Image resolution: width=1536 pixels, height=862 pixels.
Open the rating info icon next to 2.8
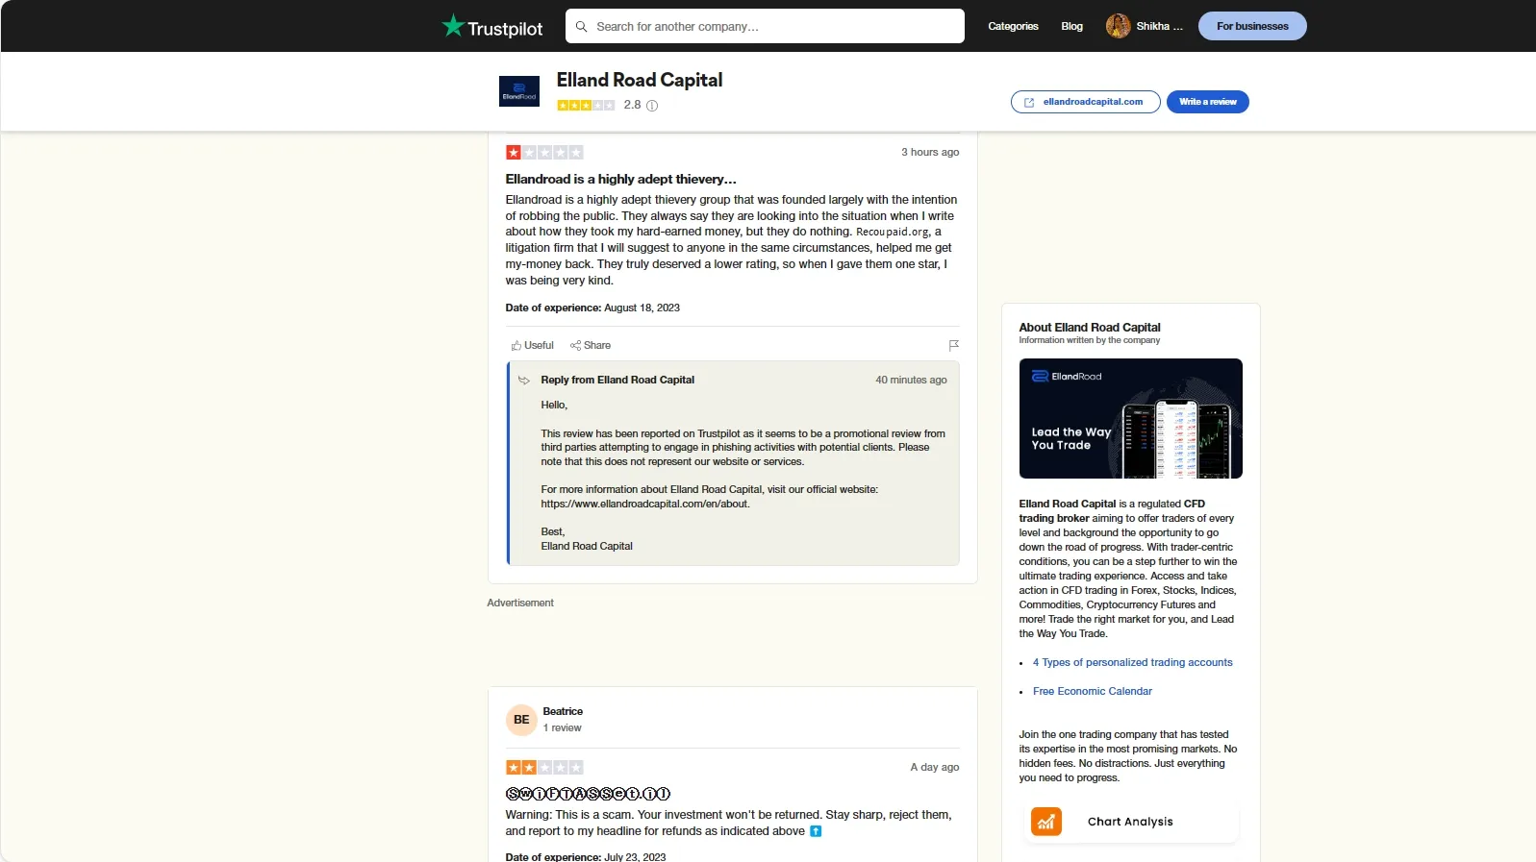[x=652, y=106]
